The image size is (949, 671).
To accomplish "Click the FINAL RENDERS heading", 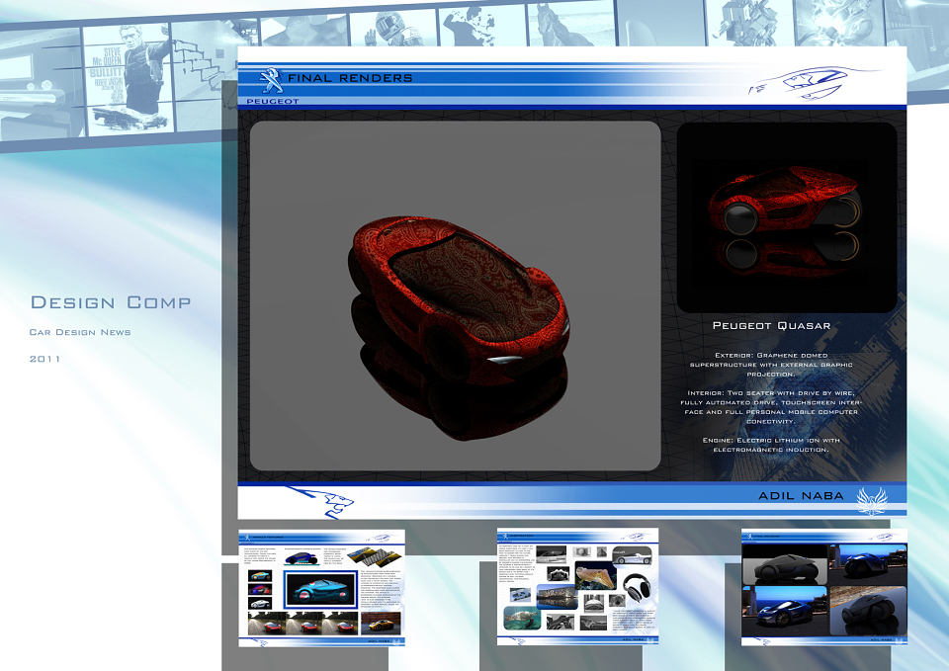I will [350, 78].
